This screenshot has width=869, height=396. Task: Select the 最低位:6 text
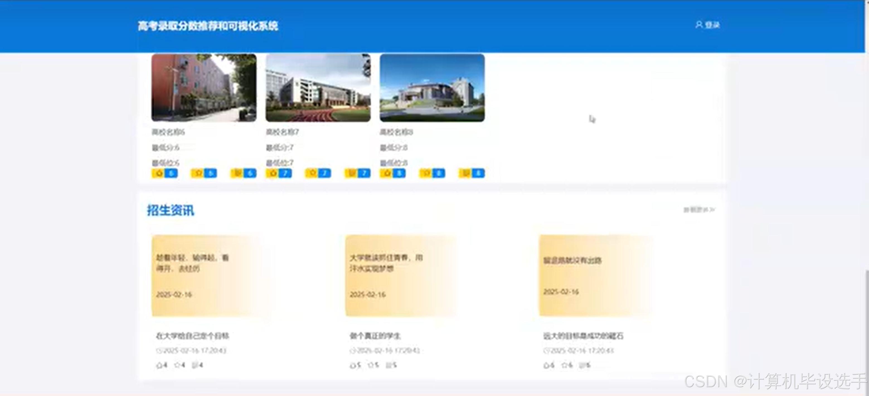point(166,163)
